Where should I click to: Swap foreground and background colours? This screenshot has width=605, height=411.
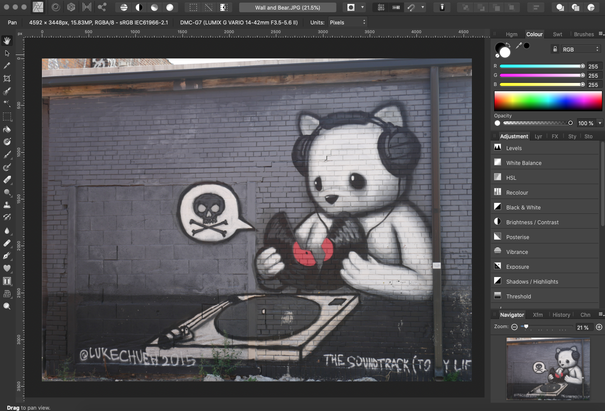point(508,45)
